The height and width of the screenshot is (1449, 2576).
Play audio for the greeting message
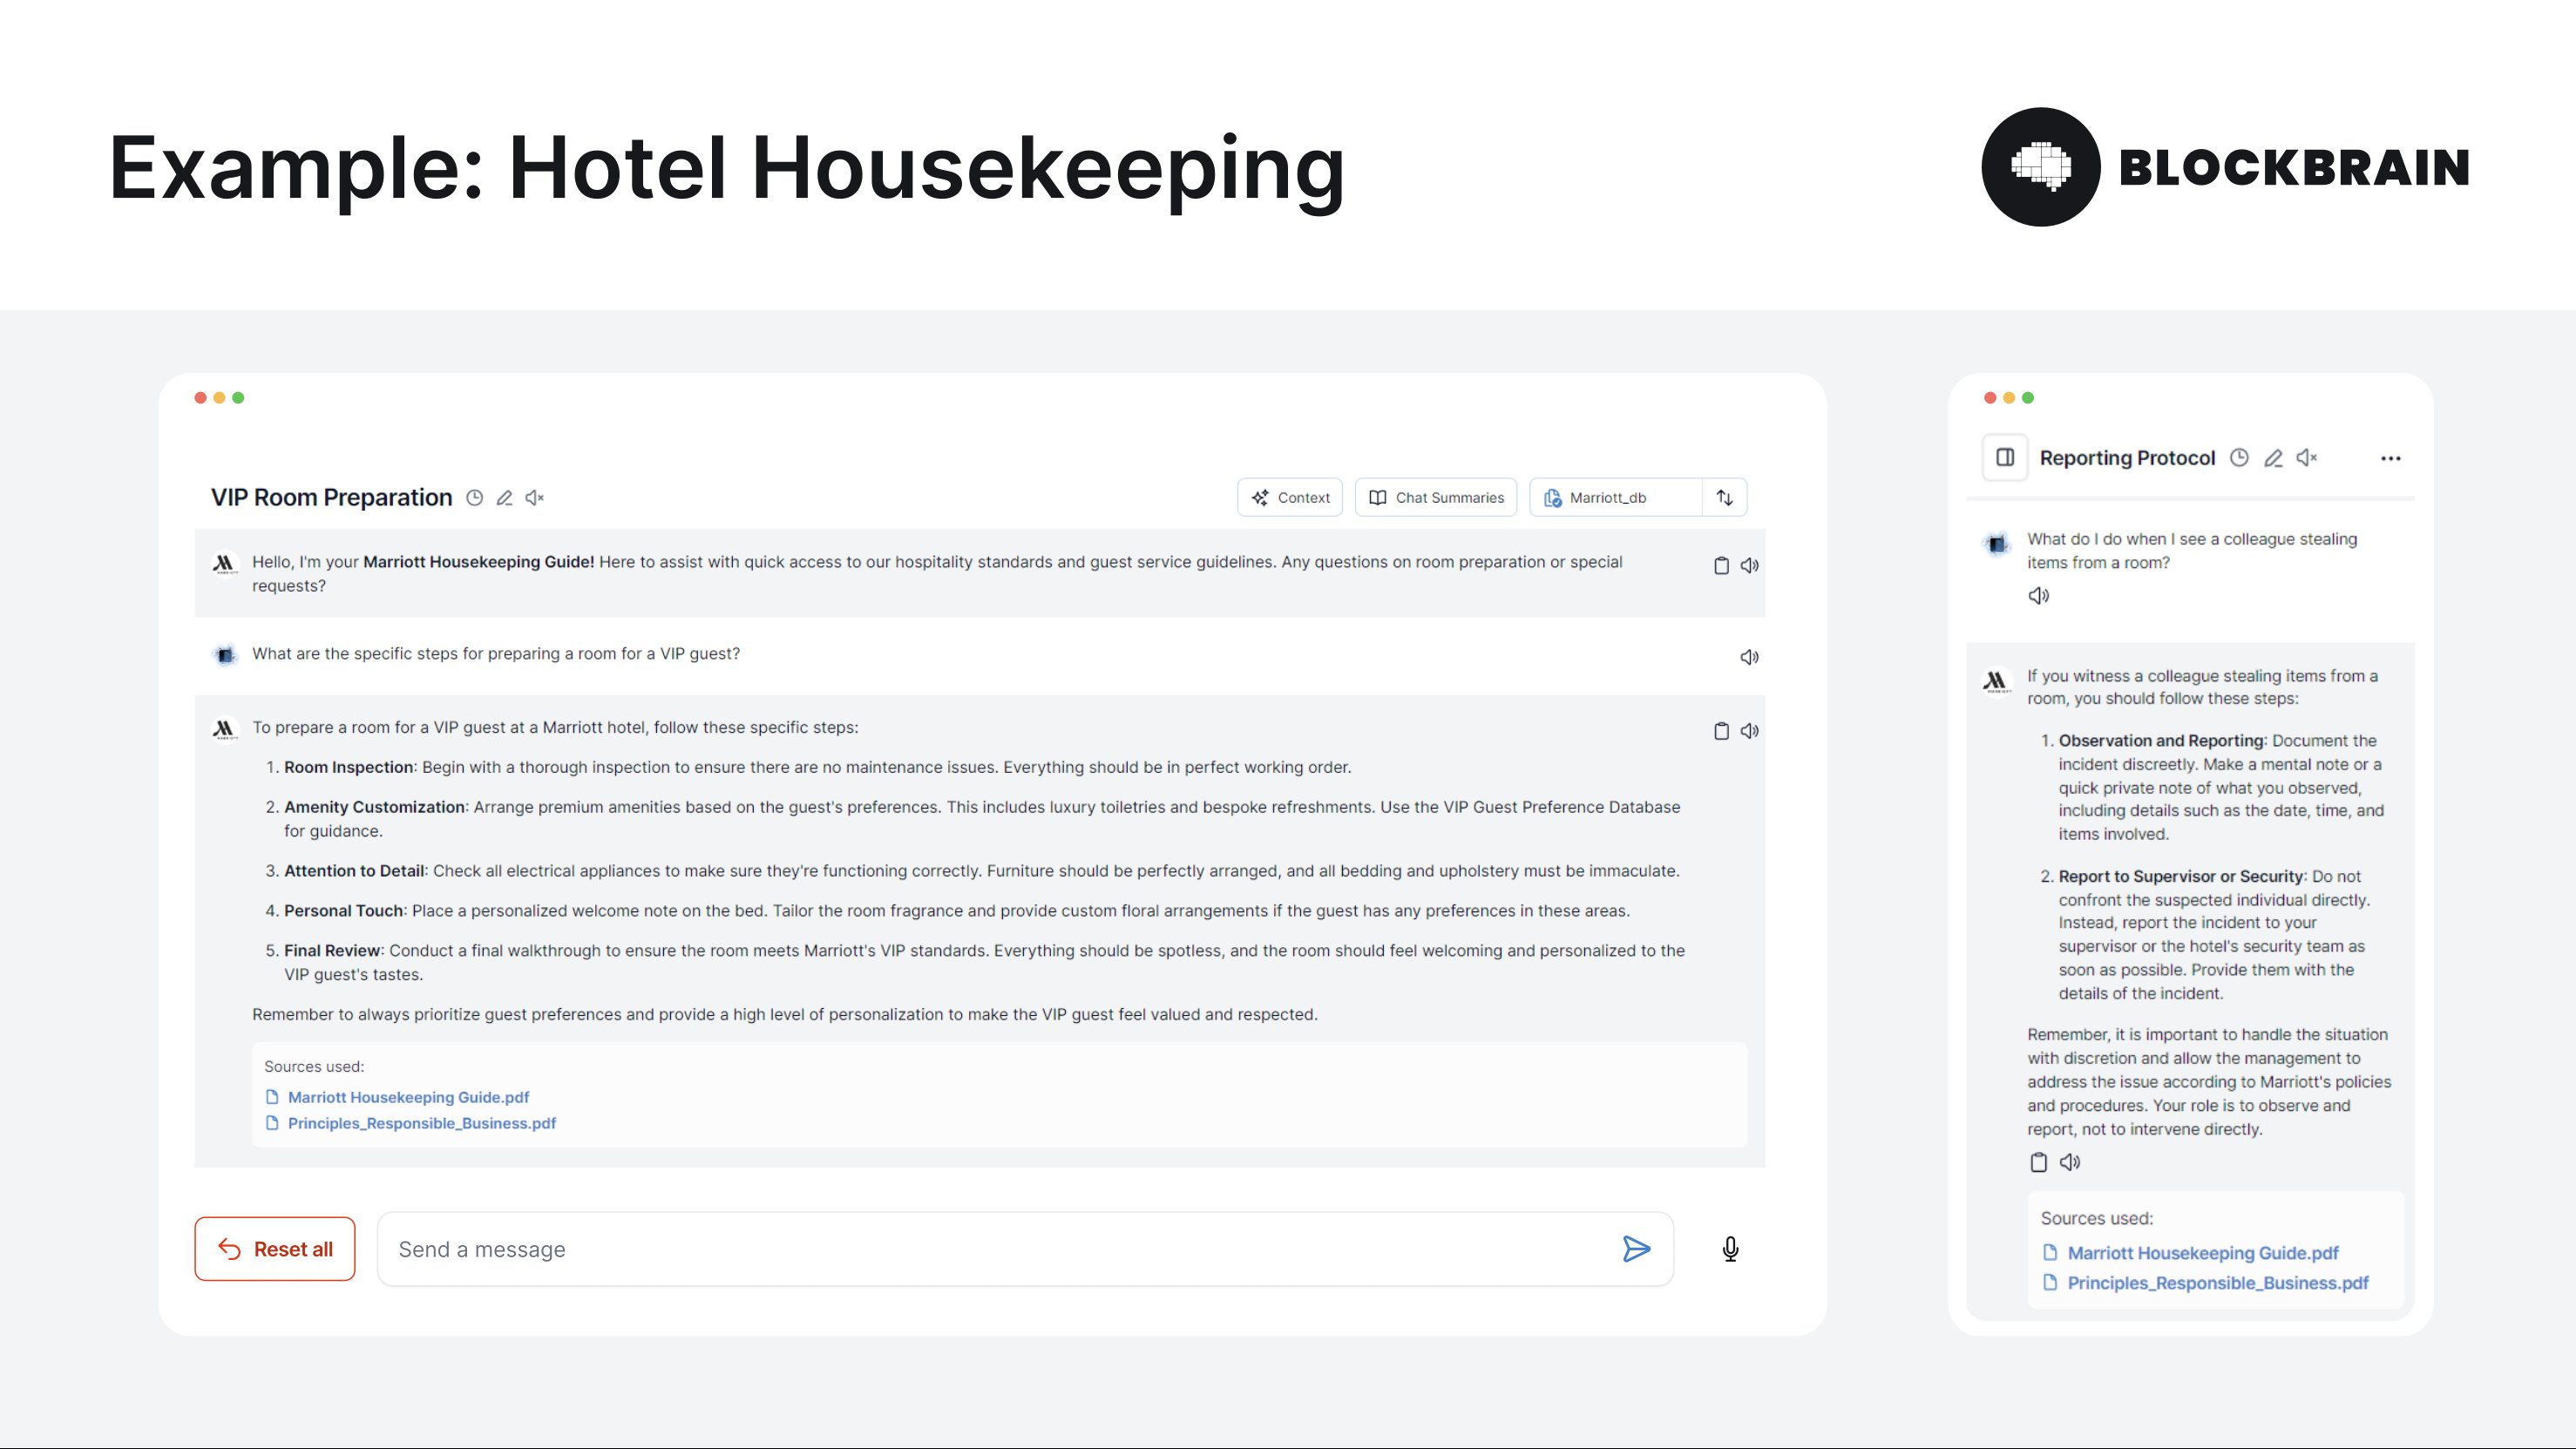click(x=1749, y=566)
